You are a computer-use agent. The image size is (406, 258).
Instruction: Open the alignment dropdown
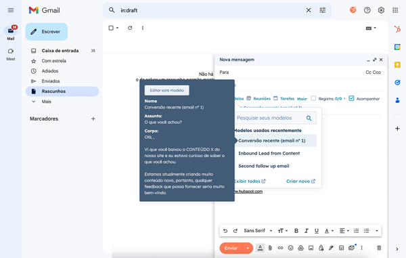pos(344,230)
